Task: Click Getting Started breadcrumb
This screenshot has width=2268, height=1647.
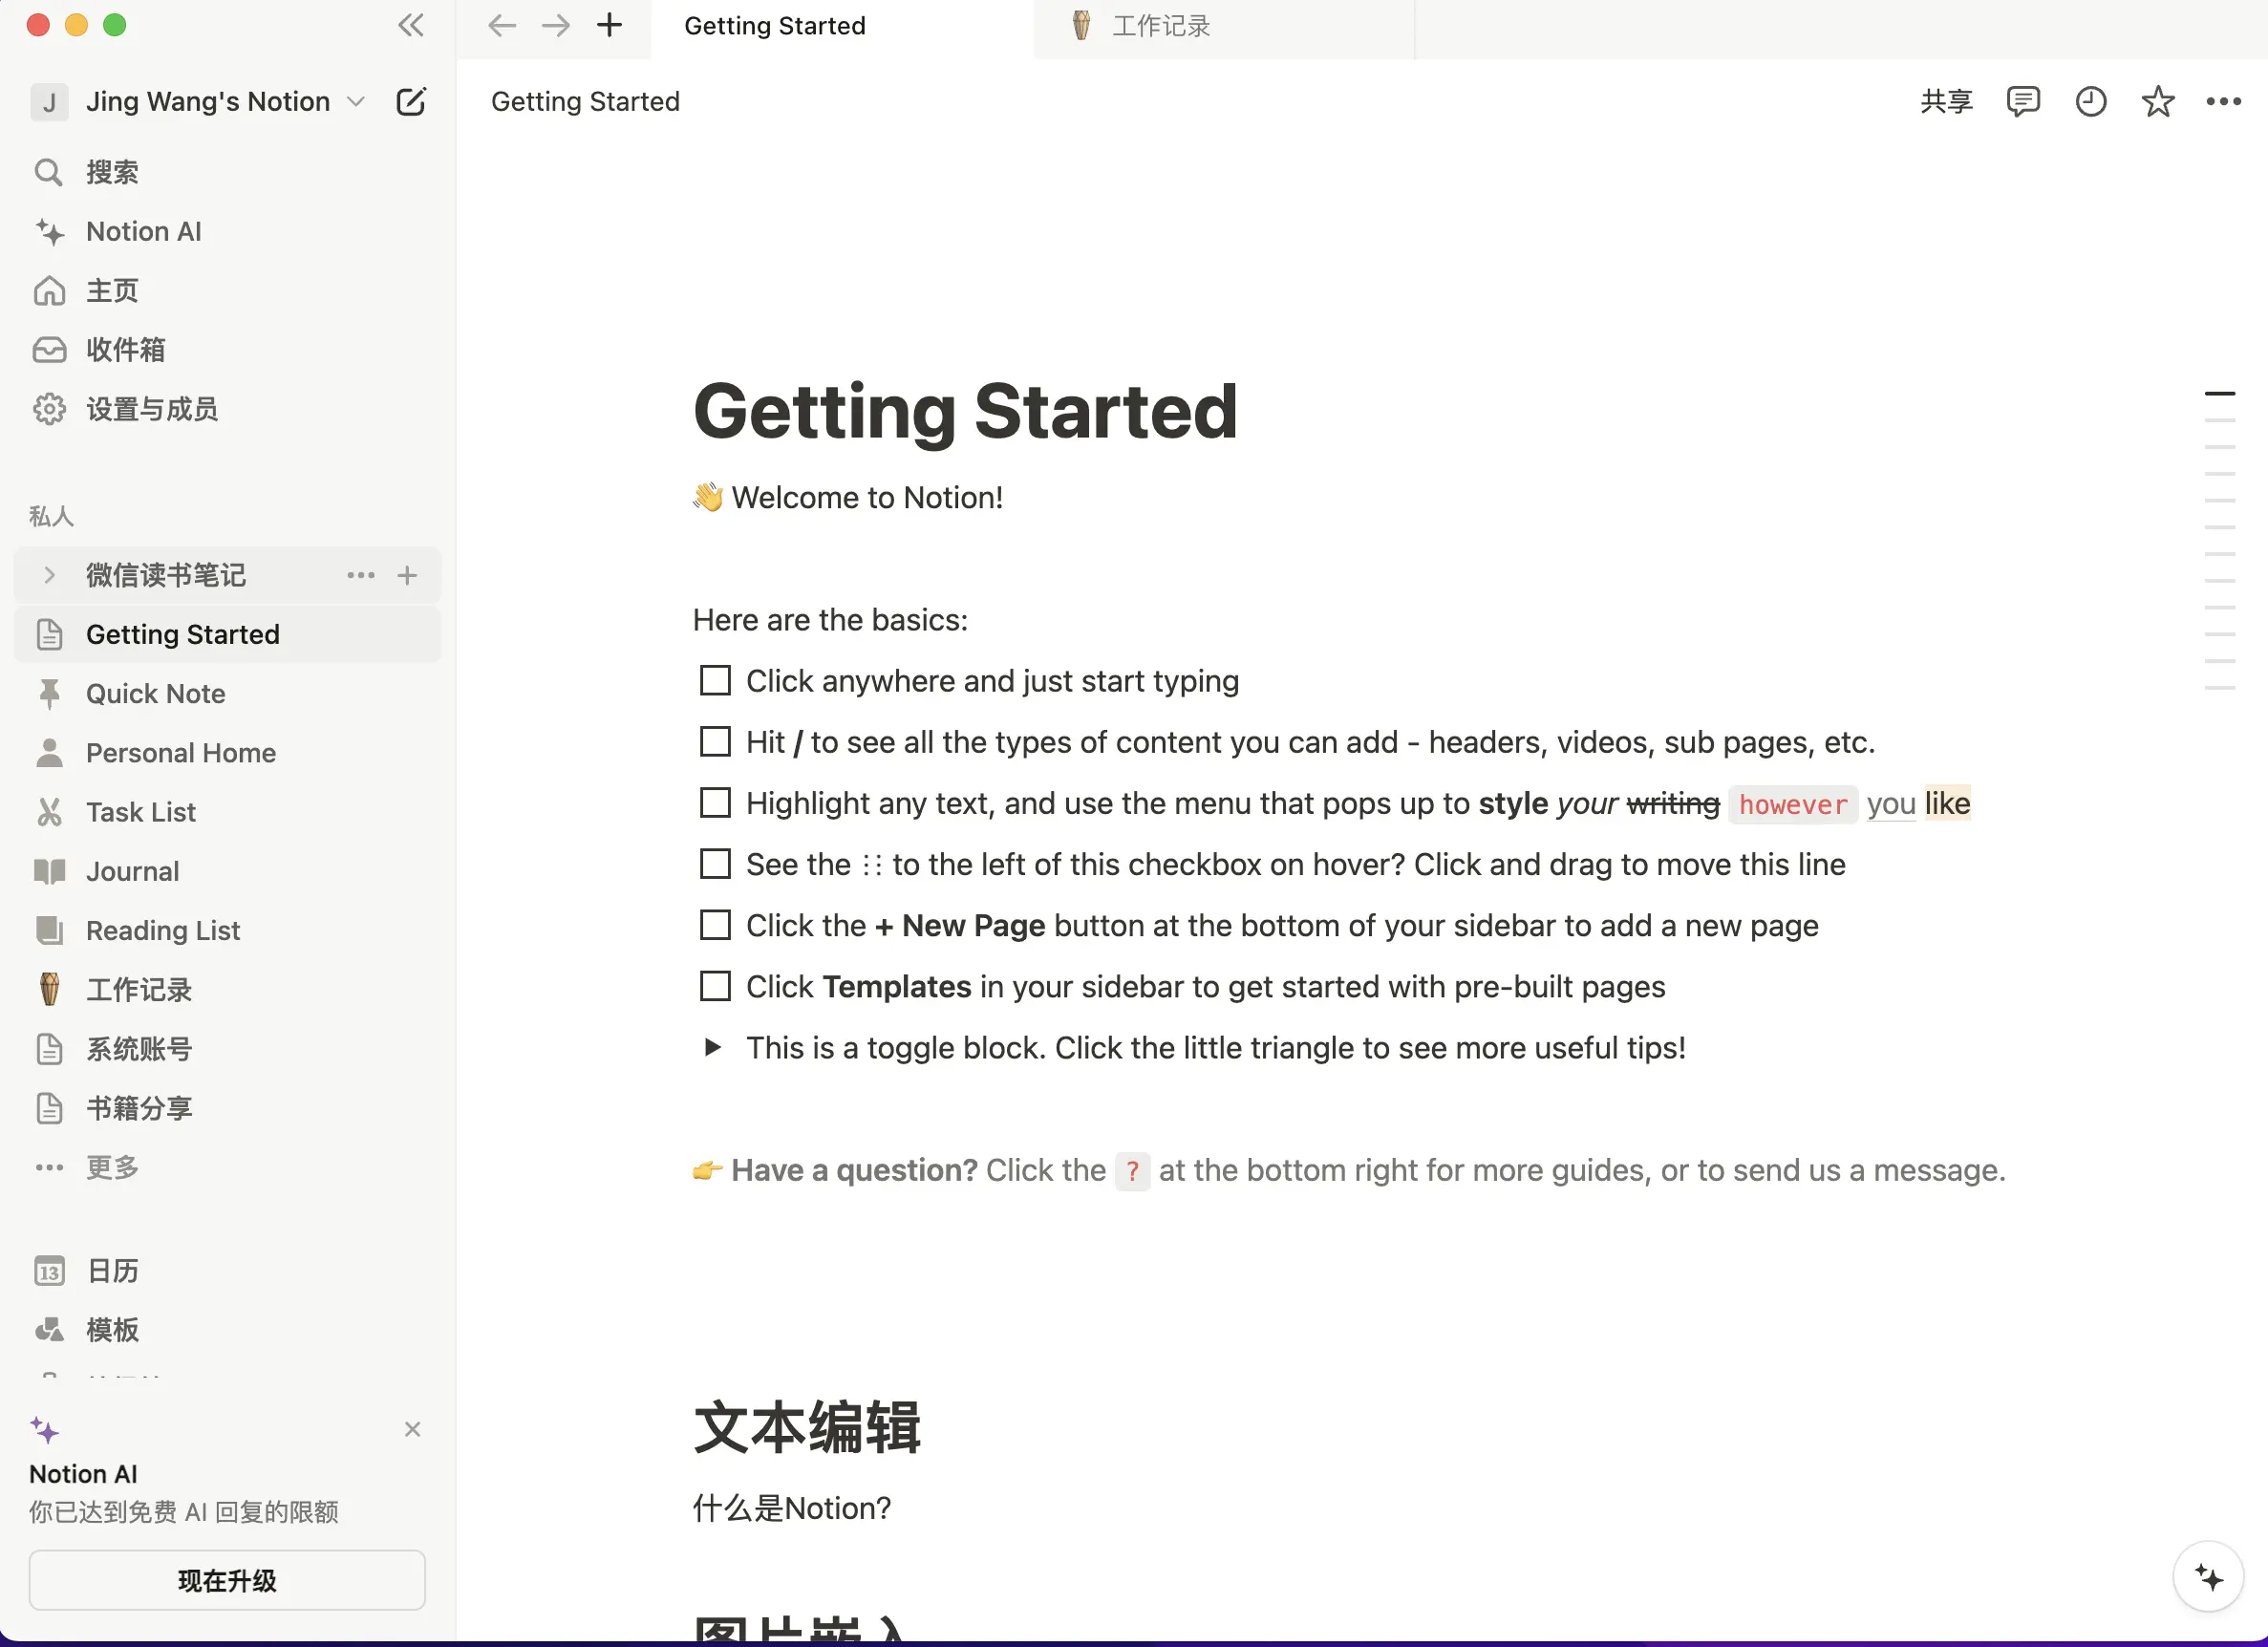Action: tap(585, 102)
